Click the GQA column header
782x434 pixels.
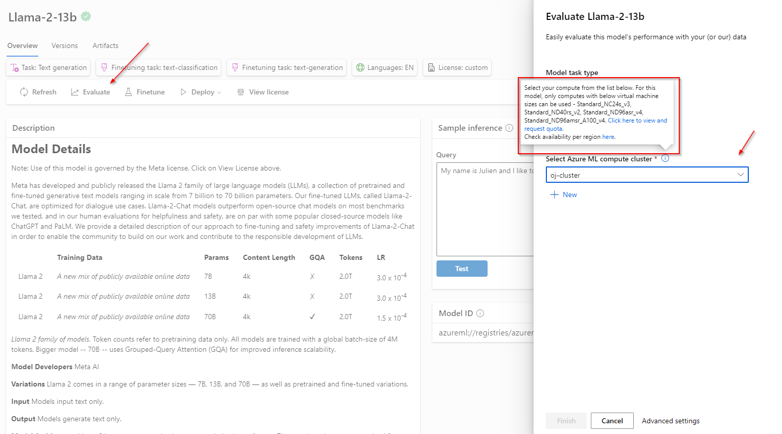(317, 257)
